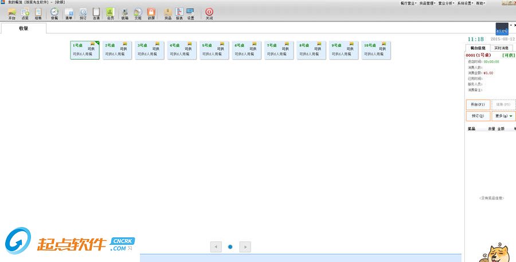Select table card 4号桌

click(182, 50)
